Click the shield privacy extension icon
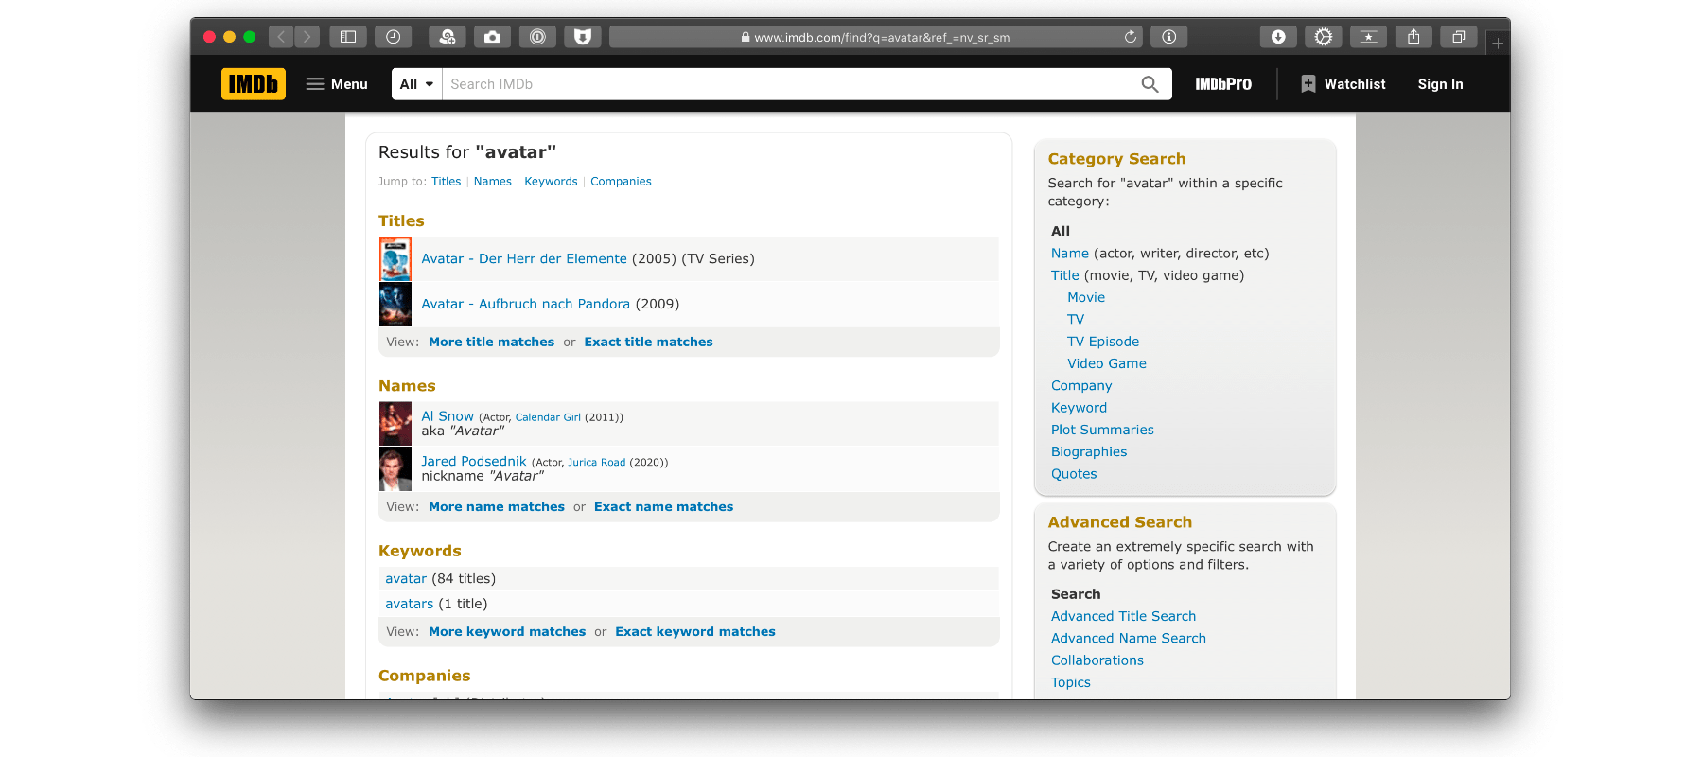This screenshot has height=757, width=1703. tap(583, 37)
